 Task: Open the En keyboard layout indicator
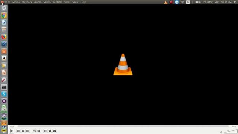coord(188,2)
